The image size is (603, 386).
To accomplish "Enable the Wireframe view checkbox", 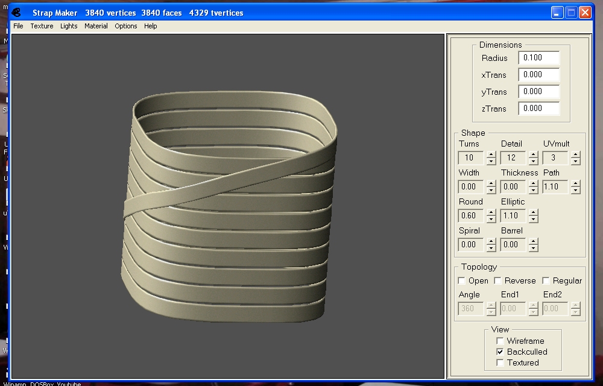I will 500,341.
